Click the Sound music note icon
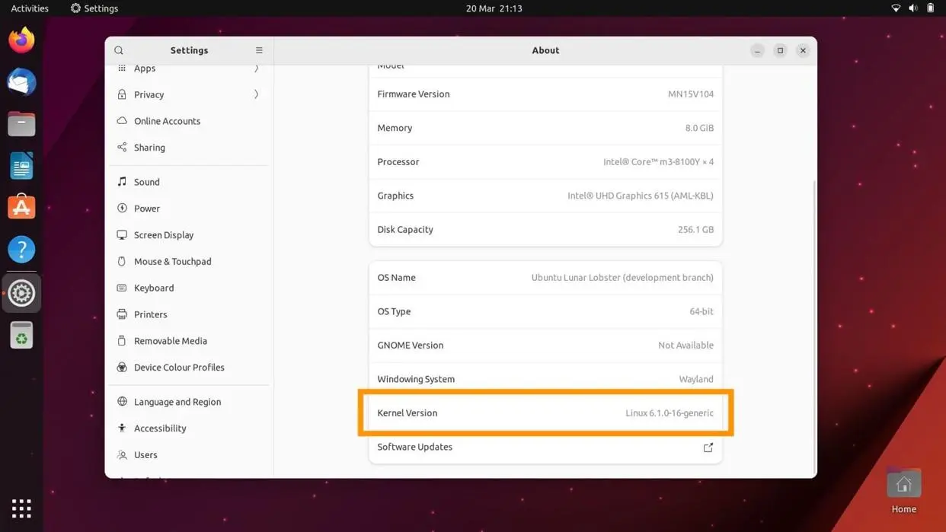This screenshot has width=946, height=532. click(x=122, y=182)
